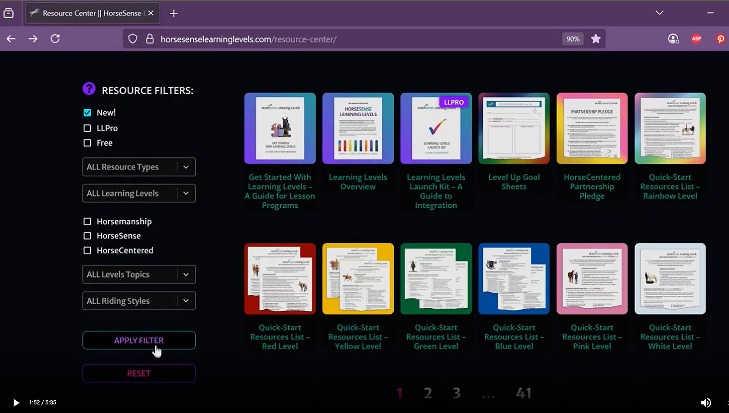This screenshot has width=729, height=413.
Task: Check the HorseSense checkbox
Action: pyautogui.click(x=87, y=236)
